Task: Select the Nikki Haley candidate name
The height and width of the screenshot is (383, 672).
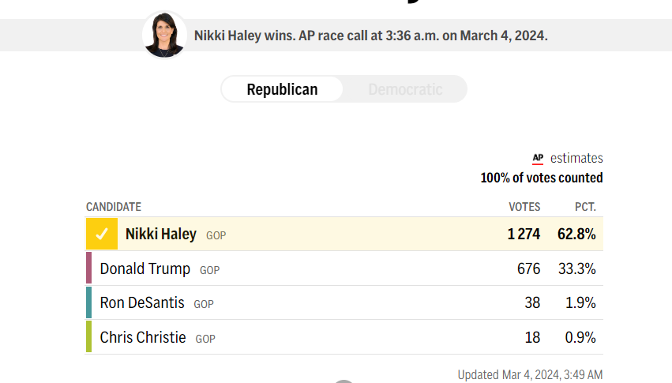Action: click(161, 234)
